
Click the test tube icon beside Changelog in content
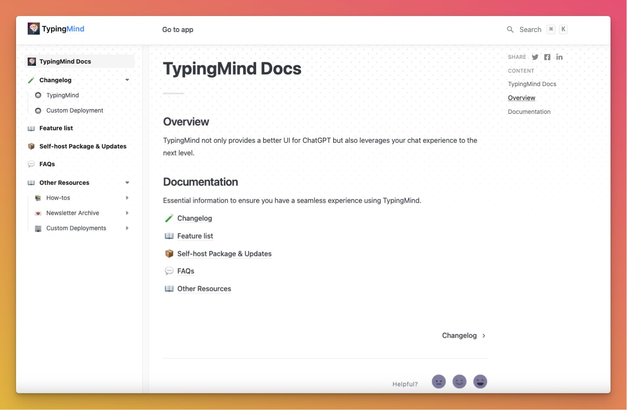(x=169, y=218)
